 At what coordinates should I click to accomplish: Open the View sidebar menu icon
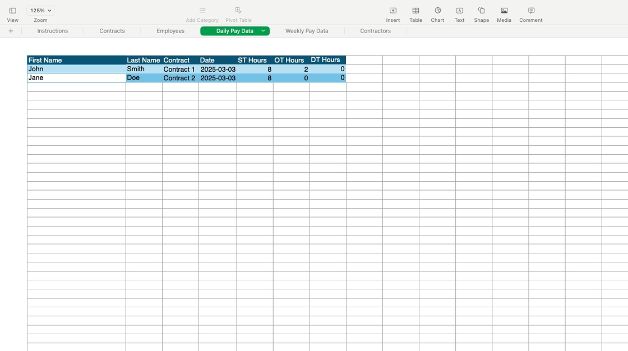coord(12,11)
